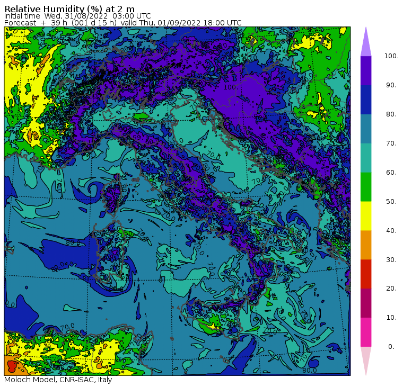Click the '30.' legend label
This screenshot has height=387, width=403.
click(x=391, y=259)
